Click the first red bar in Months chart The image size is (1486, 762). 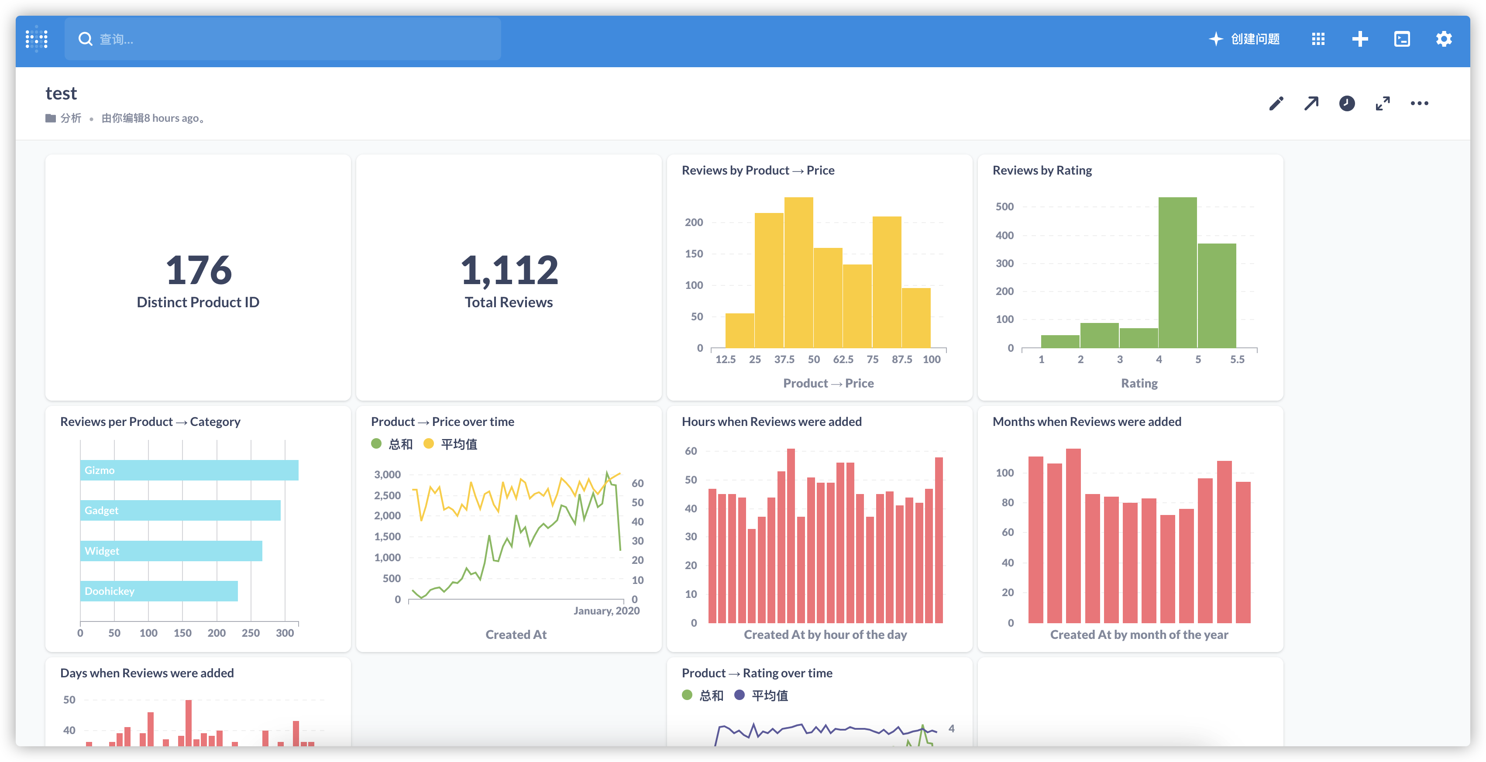point(1035,539)
